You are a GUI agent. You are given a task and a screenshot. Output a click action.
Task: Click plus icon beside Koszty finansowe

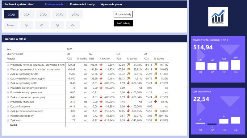click(8, 107)
